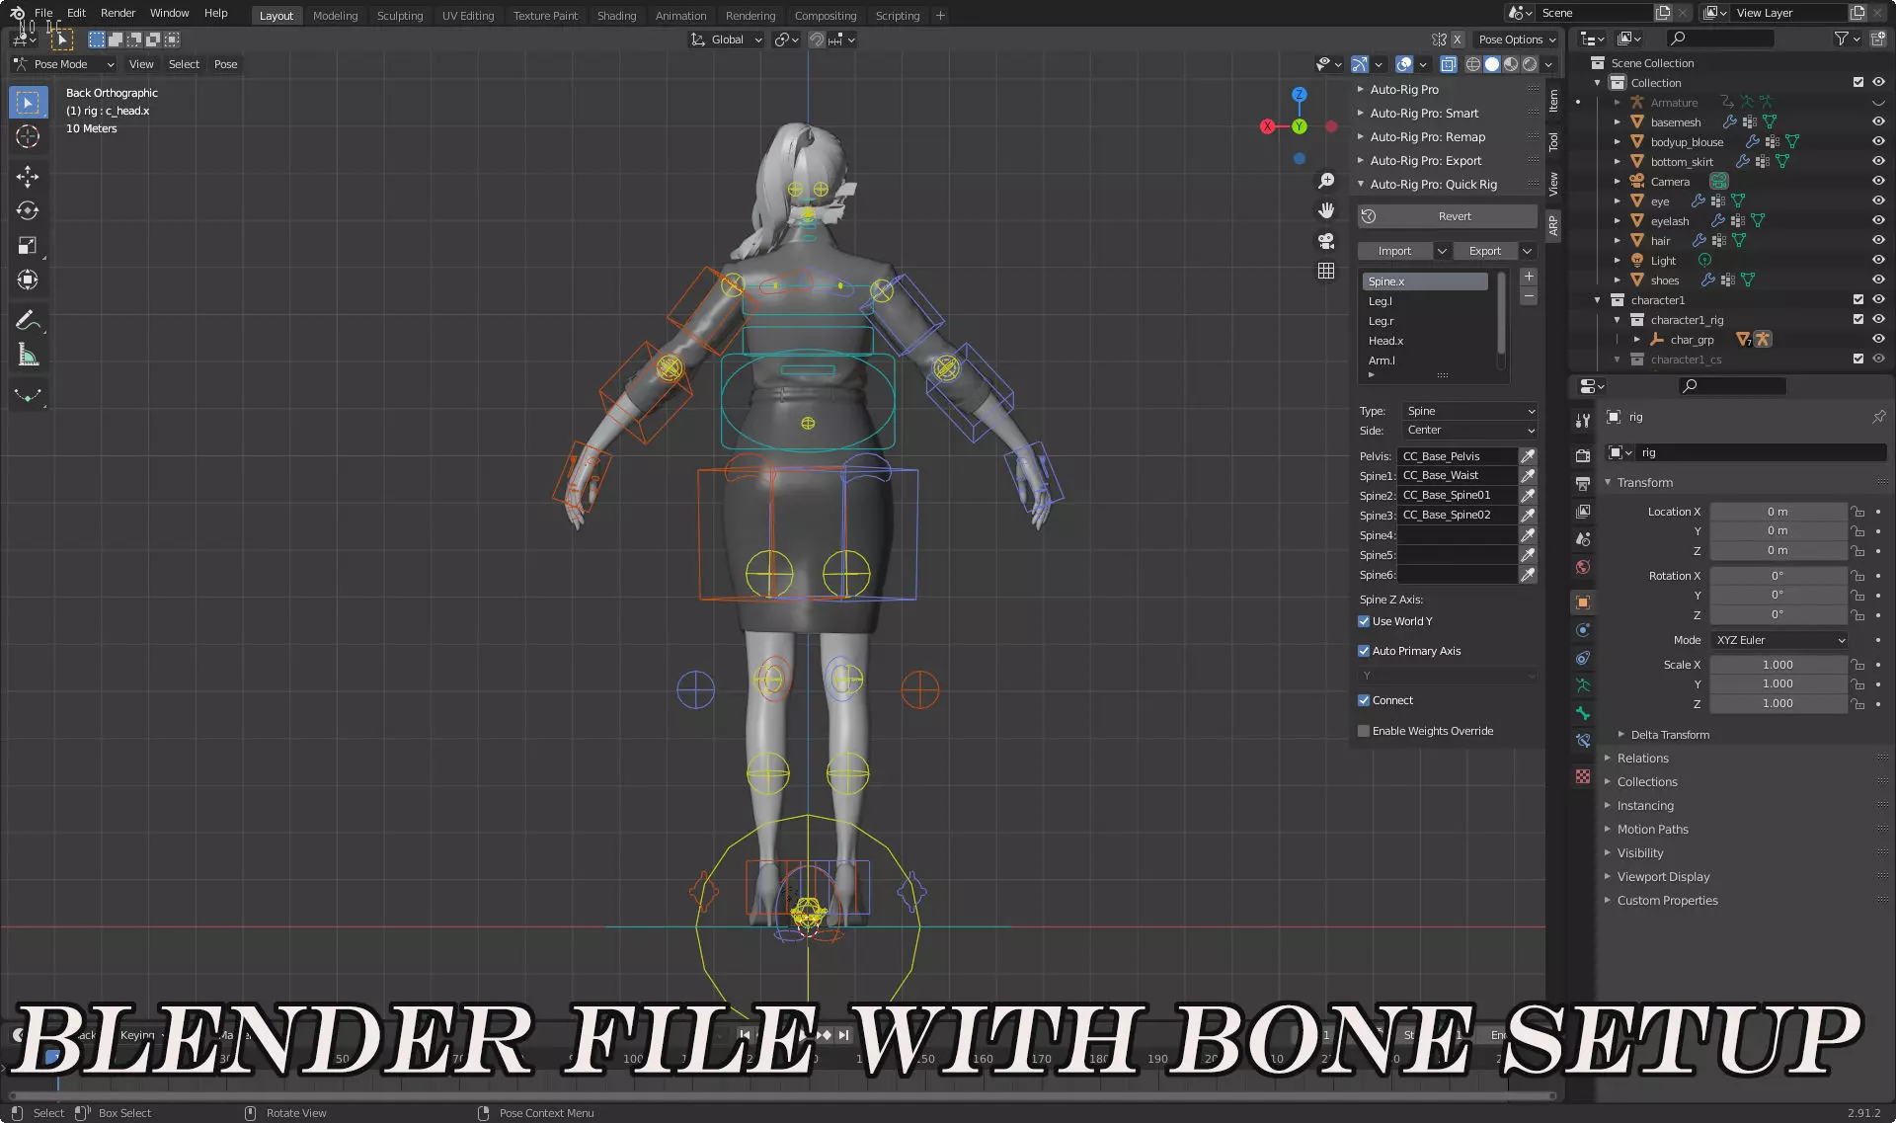
Task: Select Head.x in the limb list
Action: (x=1425, y=341)
